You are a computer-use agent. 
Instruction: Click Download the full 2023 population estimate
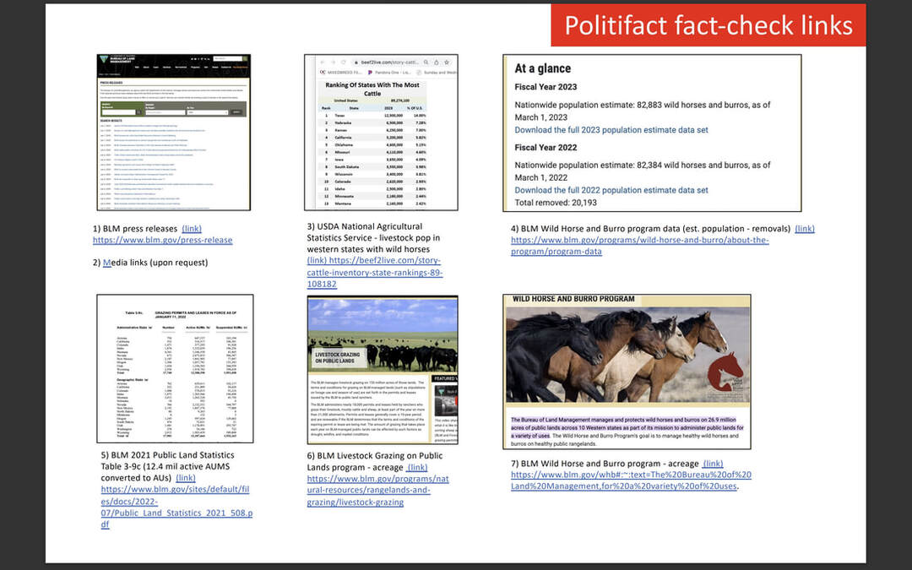pyautogui.click(x=611, y=130)
